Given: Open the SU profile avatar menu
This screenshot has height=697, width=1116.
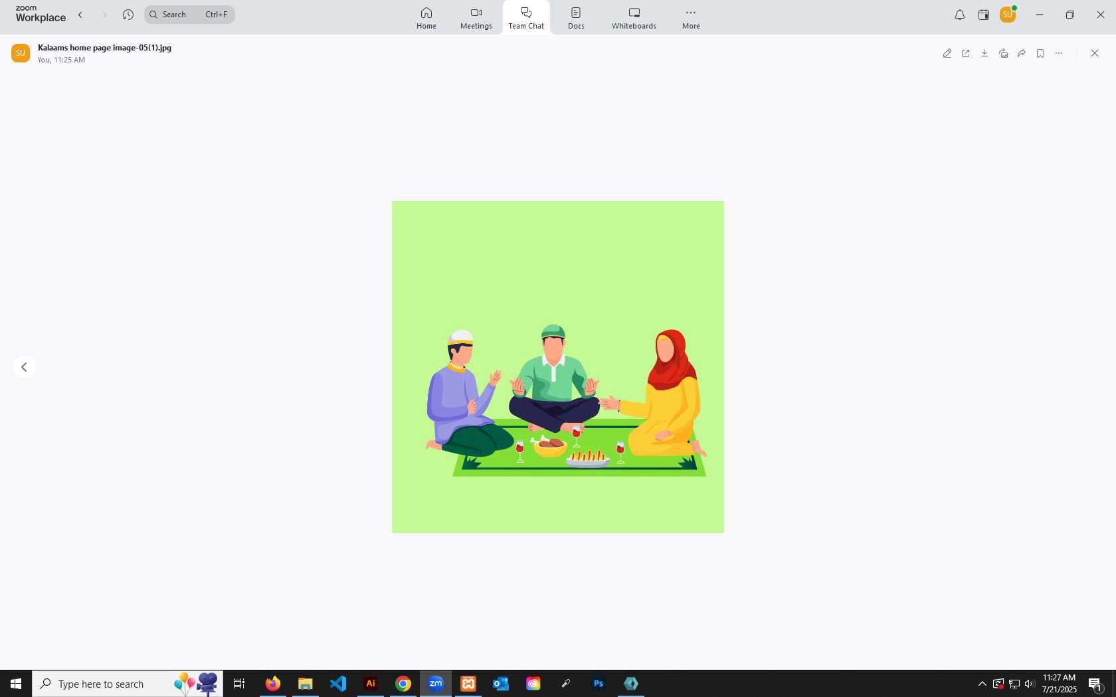Looking at the screenshot, I should tap(1008, 15).
